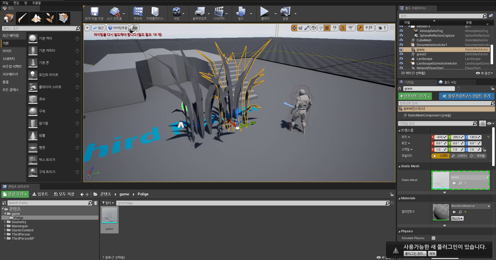The height and width of the screenshot is (260, 496).
Task: Open Blueprints toolbar icon
Action: [x=200, y=14]
